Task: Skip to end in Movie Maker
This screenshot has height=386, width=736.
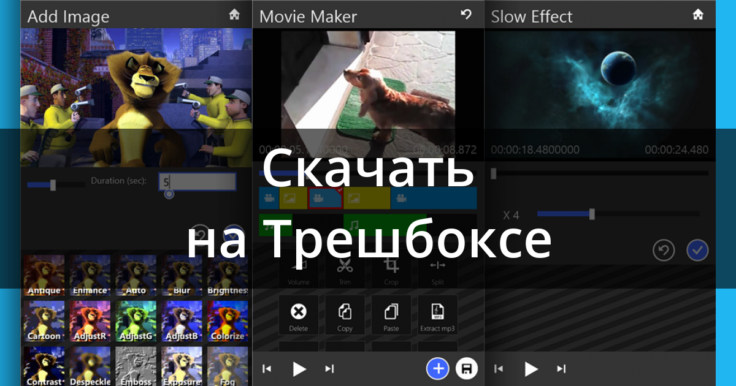Action: pos(329,368)
